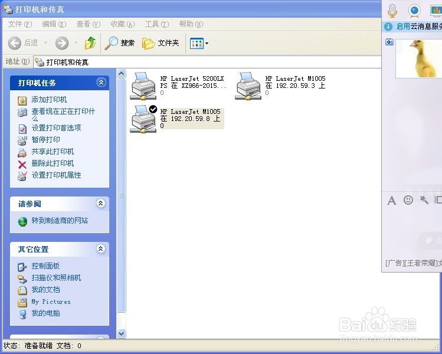Open the 工具(T) menu
The height and width of the screenshot is (354, 442).
coord(157,24)
